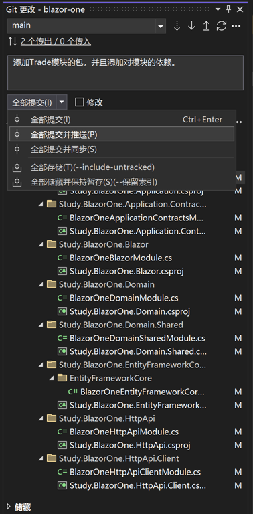The image size is (253, 514).
Task: Click the '2 个传出 / 0 个传入' link
Action: click(x=56, y=41)
